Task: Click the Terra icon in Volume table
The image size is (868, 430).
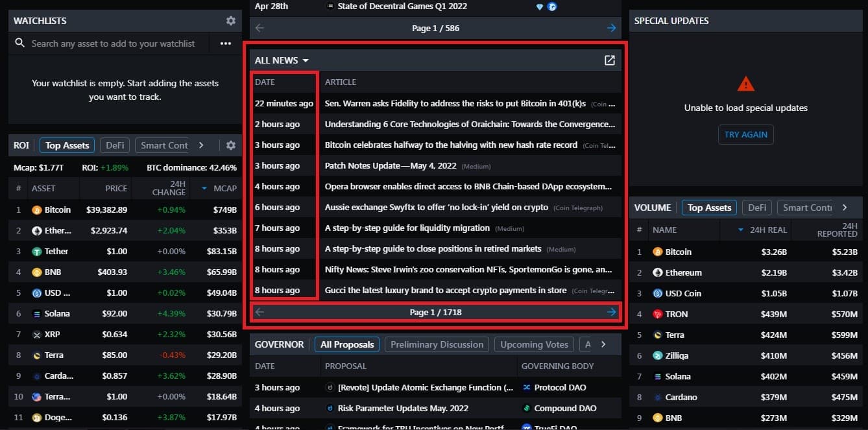Action: [x=658, y=335]
